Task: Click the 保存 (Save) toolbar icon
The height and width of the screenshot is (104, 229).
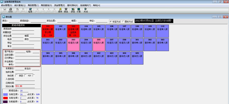Action: (x=5, y=10)
